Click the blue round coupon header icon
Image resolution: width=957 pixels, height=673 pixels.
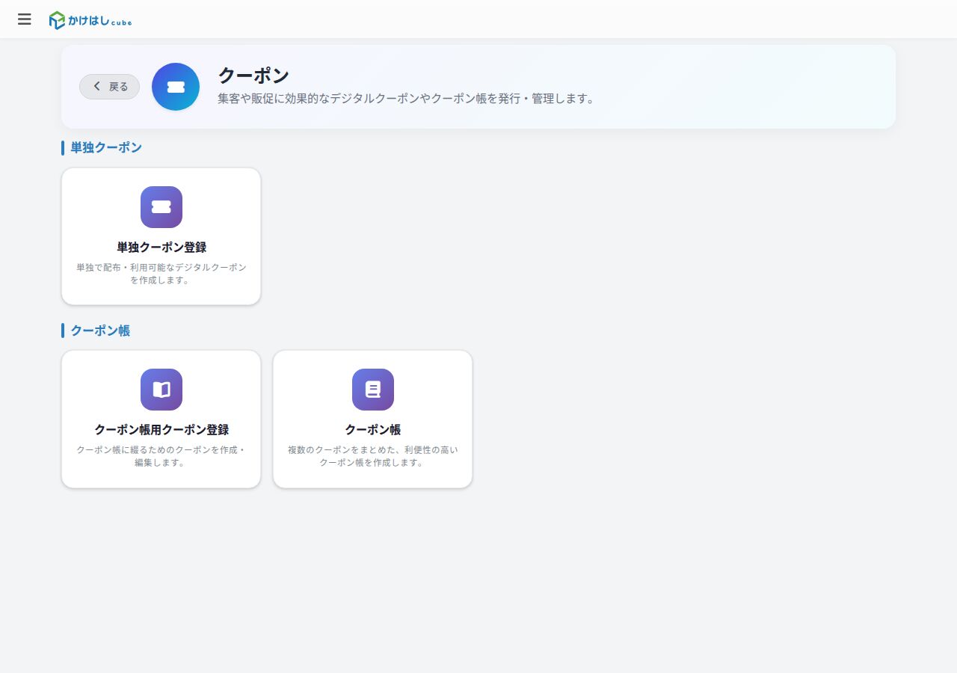pos(176,87)
